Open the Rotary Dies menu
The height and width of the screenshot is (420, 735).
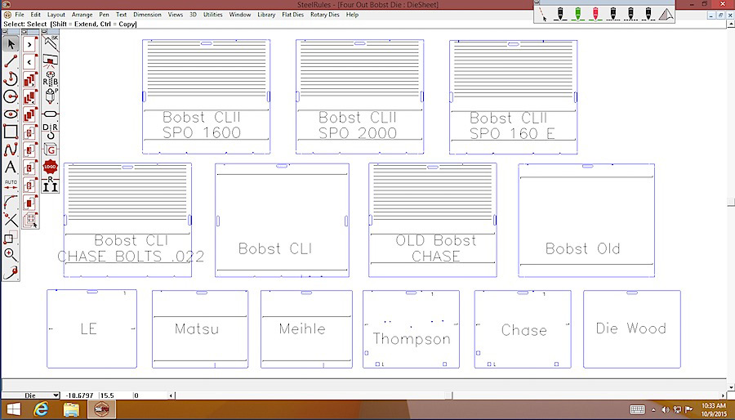click(x=325, y=15)
